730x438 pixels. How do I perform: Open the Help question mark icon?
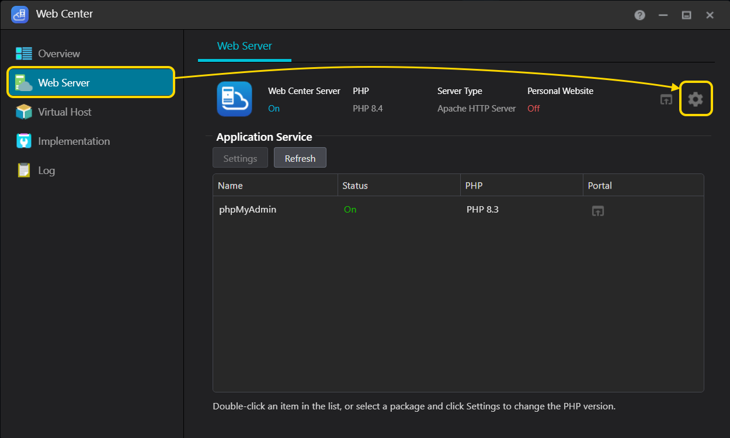(639, 15)
